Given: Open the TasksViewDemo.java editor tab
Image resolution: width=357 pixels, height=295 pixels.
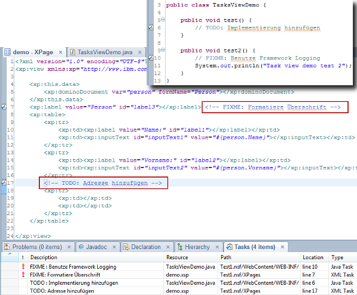Looking at the screenshot, I should (x=105, y=52).
